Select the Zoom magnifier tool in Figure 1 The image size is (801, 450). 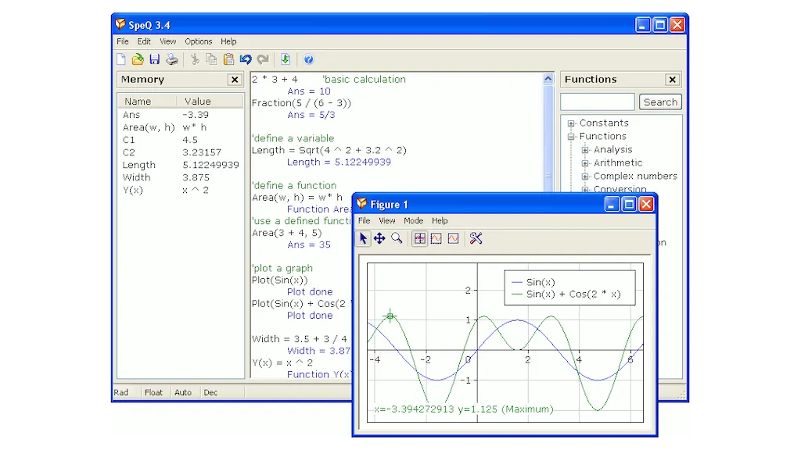[397, 238]
